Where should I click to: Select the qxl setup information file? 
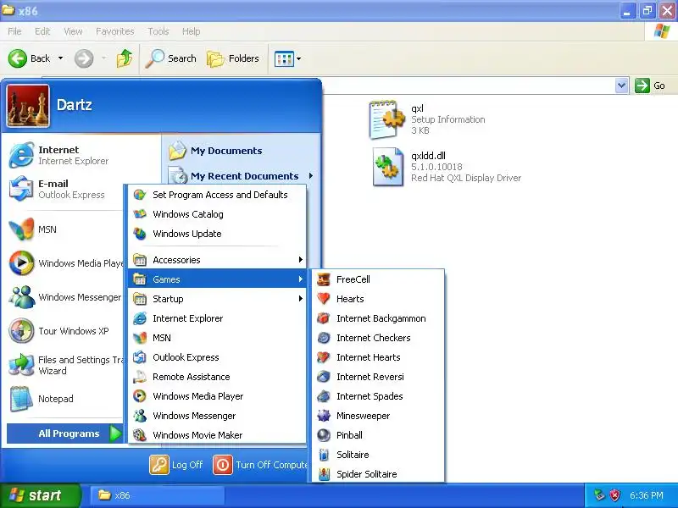tap(427, 119)
